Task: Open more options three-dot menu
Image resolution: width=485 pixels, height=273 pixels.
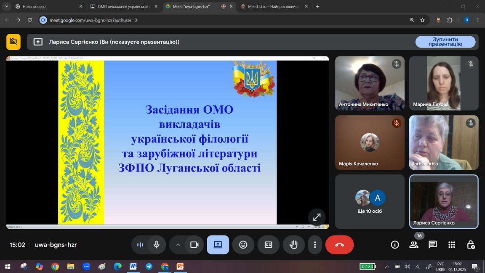Action: tap(315, 245)
